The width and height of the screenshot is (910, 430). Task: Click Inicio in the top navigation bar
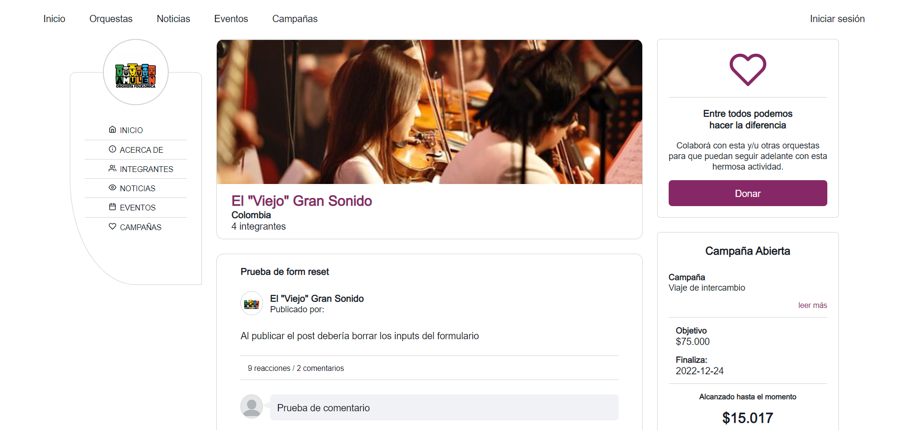tap(54, 19)
